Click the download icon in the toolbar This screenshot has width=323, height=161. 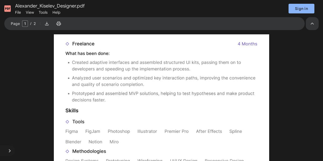[47, 24]
